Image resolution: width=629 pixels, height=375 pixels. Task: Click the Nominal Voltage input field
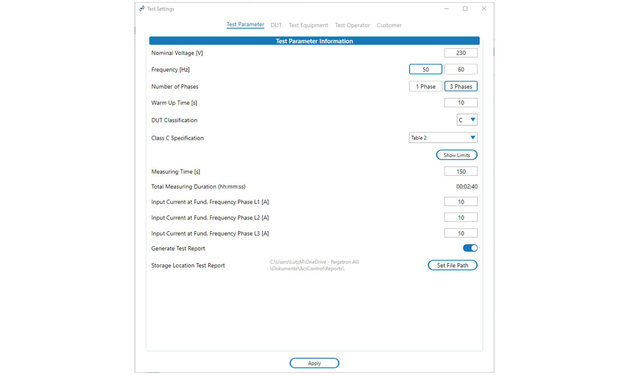tap(461, 53)
